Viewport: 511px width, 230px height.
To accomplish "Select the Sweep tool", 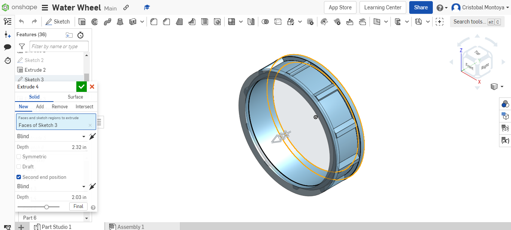I will pyautogui.click(x=108, y=21).
